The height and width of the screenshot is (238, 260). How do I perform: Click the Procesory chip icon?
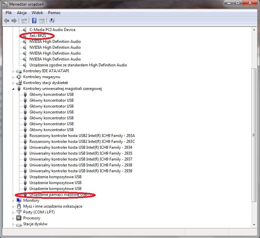pos(19,218)
